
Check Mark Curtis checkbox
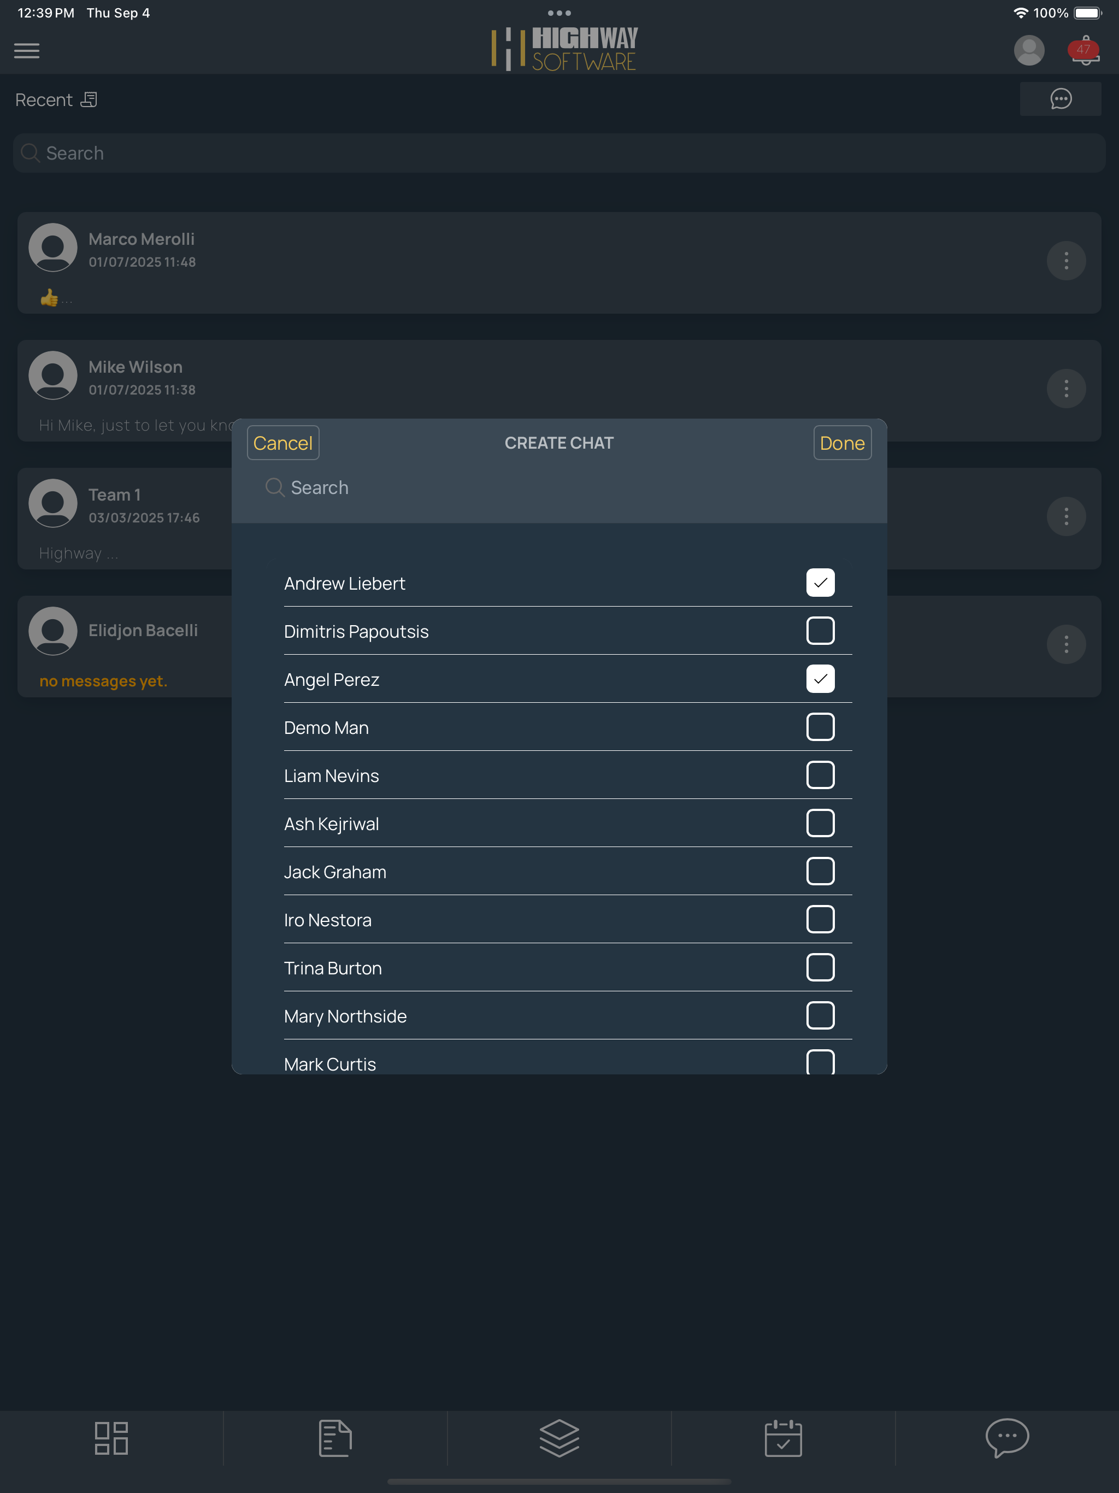(820, 1062)
